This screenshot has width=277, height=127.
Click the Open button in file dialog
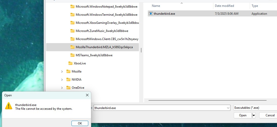pos(243,115)
